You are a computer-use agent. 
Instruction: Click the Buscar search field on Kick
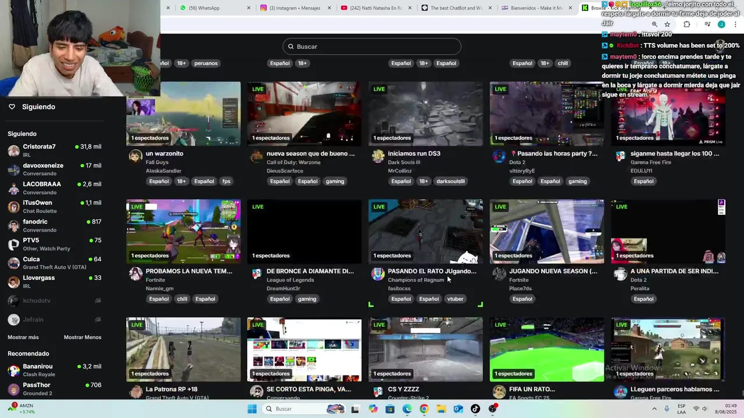(372, 46)
